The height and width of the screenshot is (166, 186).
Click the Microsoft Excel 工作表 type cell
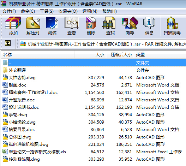click(x=159, y=152)
